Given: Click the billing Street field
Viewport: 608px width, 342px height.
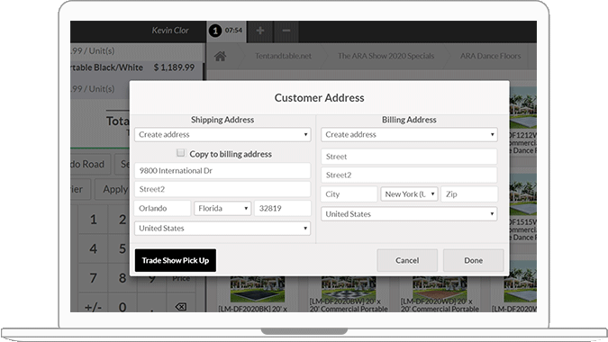Looking at the screenshot, I should tap(409, 157).
